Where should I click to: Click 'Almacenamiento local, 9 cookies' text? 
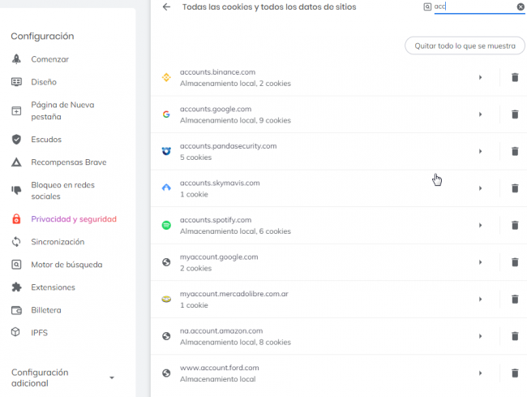tap(235, 120)
